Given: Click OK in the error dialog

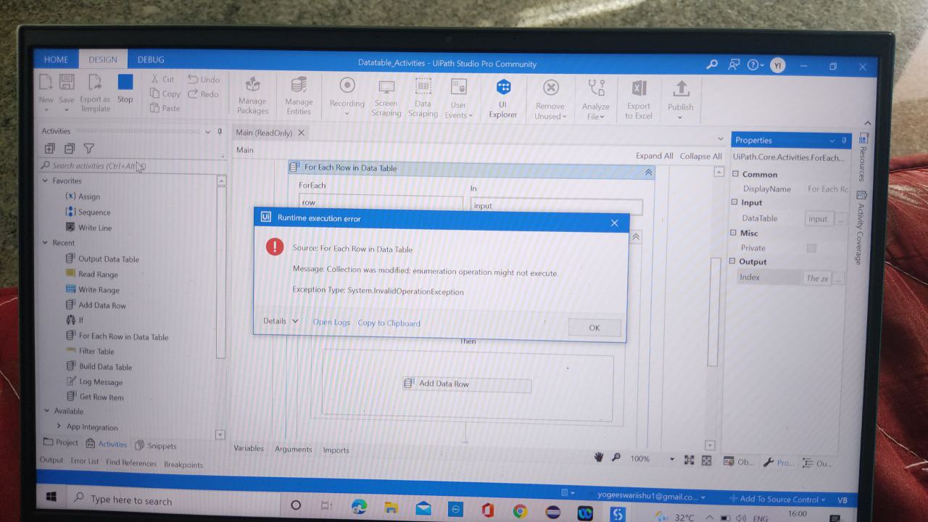Looking at the screenshot, I should tap(594, 328).
